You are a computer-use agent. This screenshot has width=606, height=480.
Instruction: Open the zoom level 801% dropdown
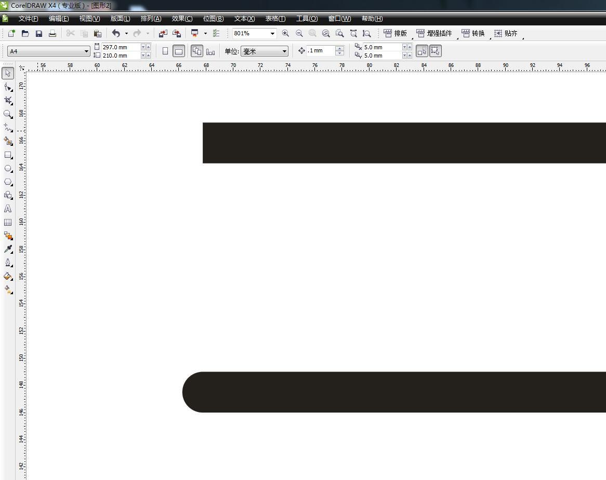click(x=272, y=33)
